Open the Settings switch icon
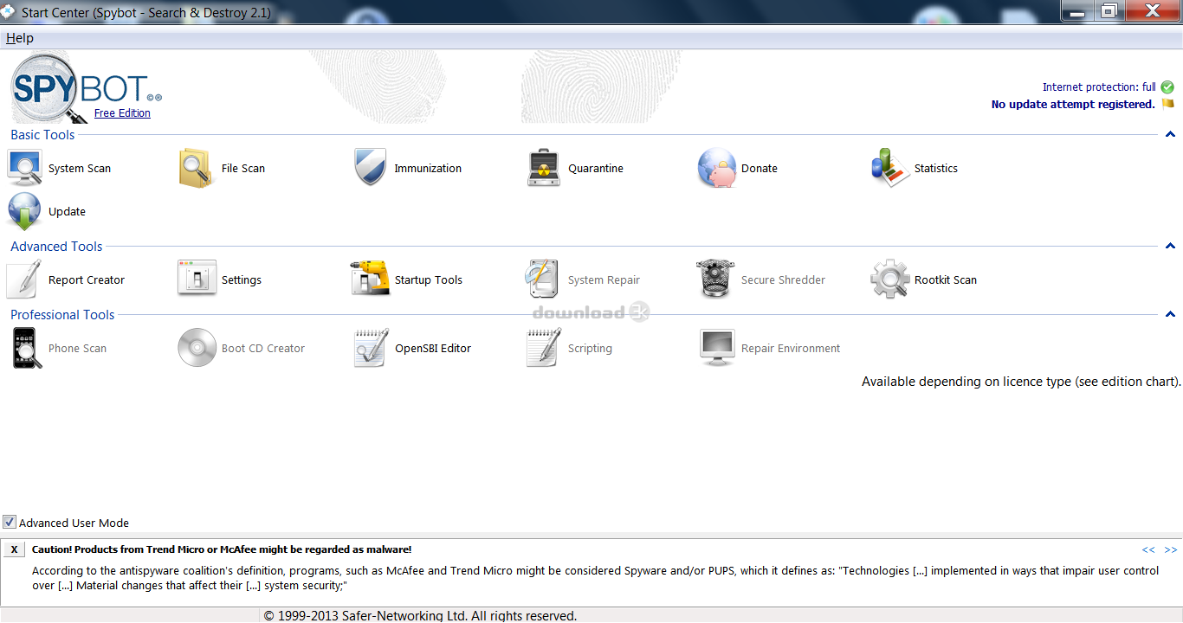The image size is (1183, 623). pyautogui.click(x=197, y=279)
